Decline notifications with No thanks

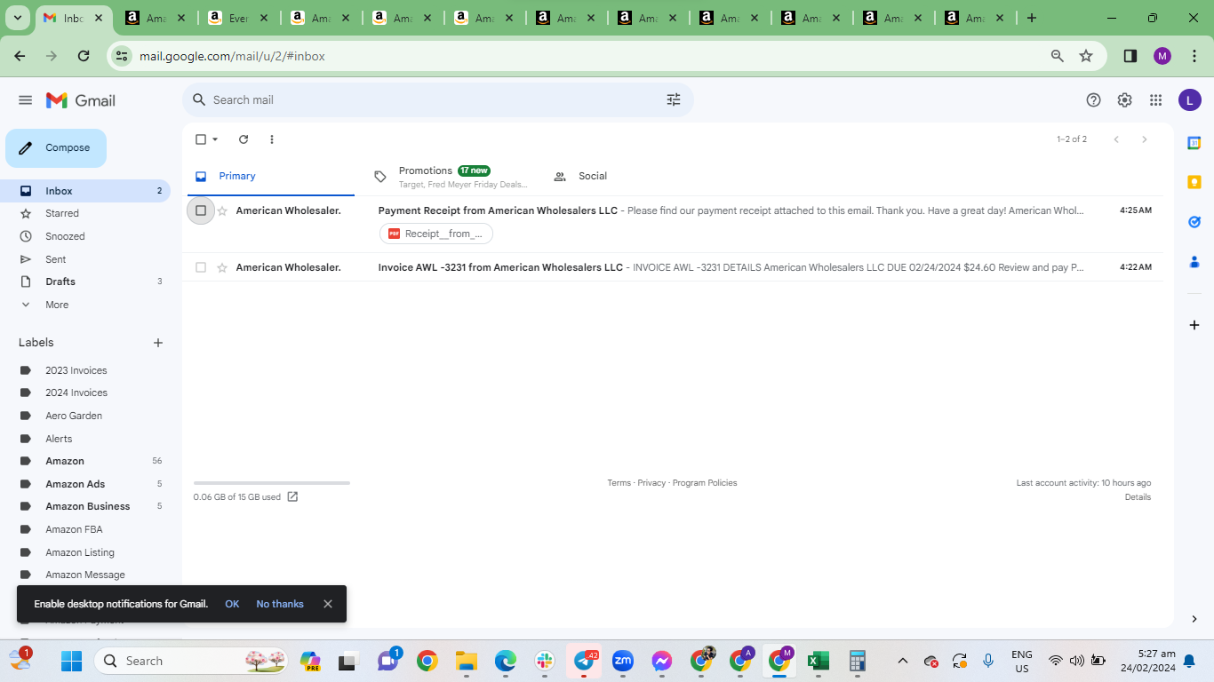coord(280,604)
